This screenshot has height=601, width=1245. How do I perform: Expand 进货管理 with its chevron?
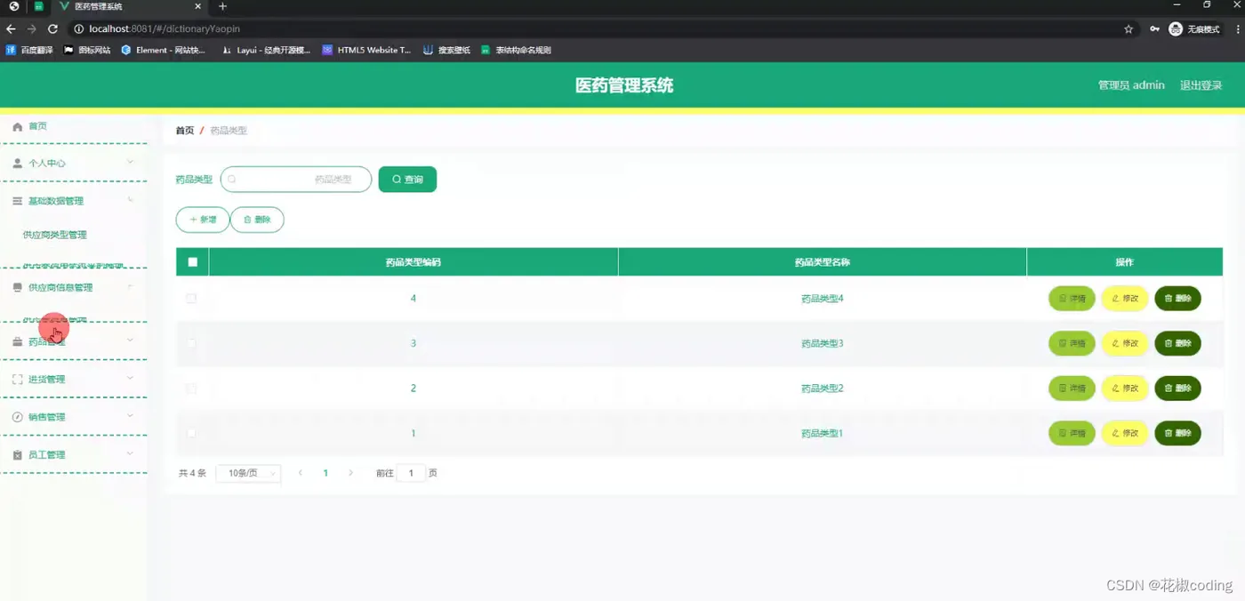tap(130, 379)
